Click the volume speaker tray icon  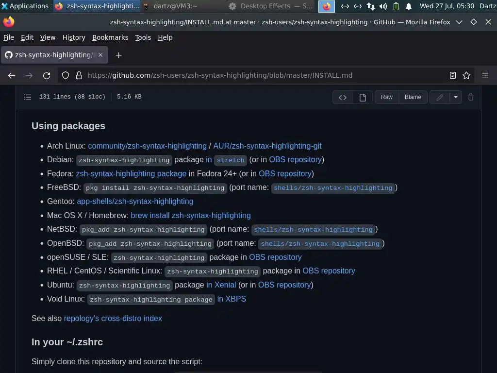383,6
